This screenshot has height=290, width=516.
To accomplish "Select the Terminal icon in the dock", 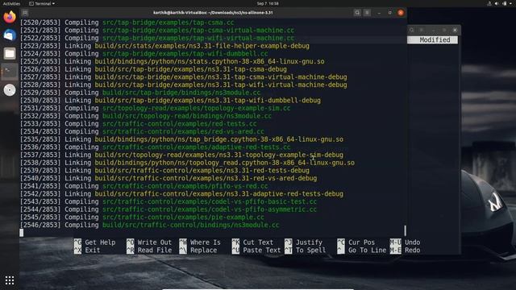I will point(10,72).
